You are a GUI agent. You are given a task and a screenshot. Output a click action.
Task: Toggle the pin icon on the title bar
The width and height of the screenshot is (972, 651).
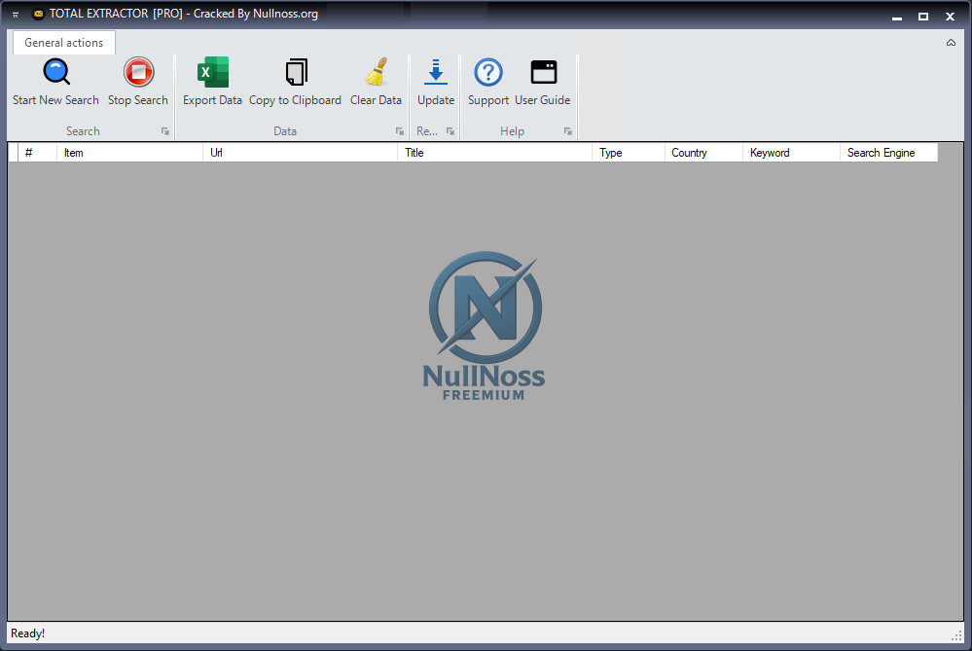point(14,15)
